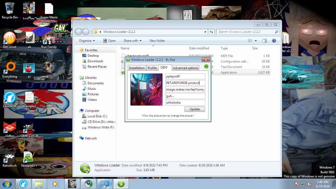Image resolution: width=336 pixels, height=189 pixels.
Task: Click the Update button
Action: click(x=195, y=109)
